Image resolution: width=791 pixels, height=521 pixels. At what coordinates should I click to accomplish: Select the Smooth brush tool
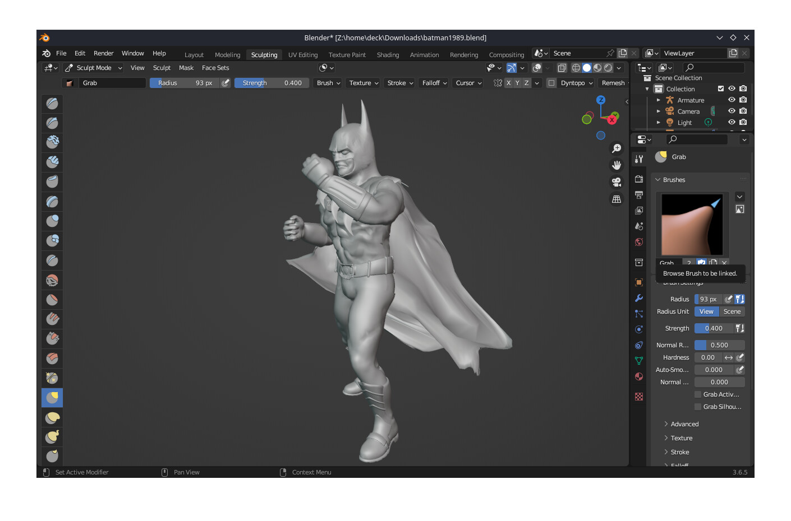(52, 280)
